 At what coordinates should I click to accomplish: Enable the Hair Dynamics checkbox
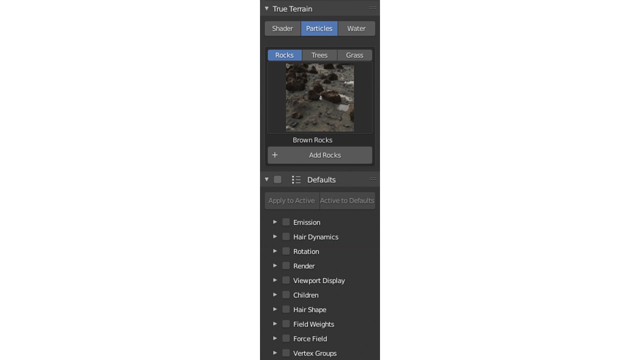(x=286, y=236)
